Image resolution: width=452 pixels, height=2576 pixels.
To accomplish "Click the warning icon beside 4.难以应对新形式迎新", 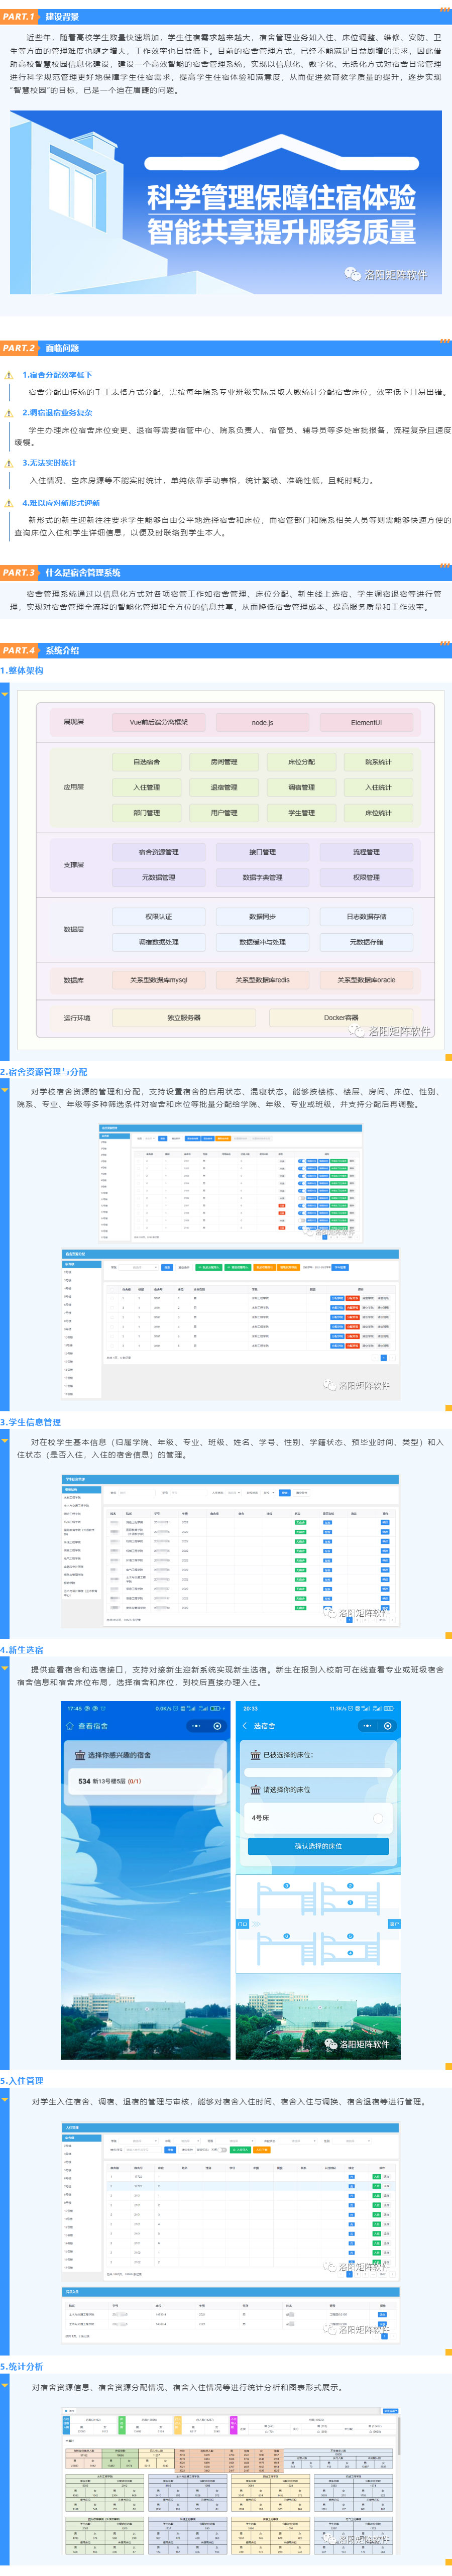I will [10, 503].
